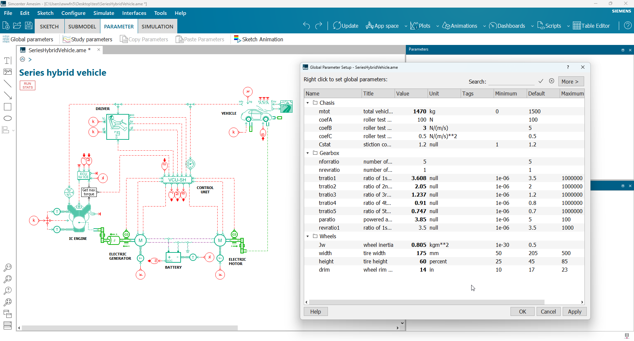The image size is (634, 341).
Task: Click the Value column header
Action: click(411, 94)
